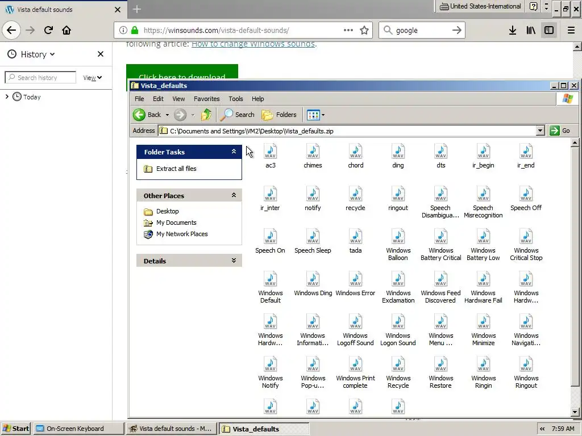This screenshot has height=436, width=582.
Task: Select the Windows Critical Stop file
Action: click(x=526, y=245)
